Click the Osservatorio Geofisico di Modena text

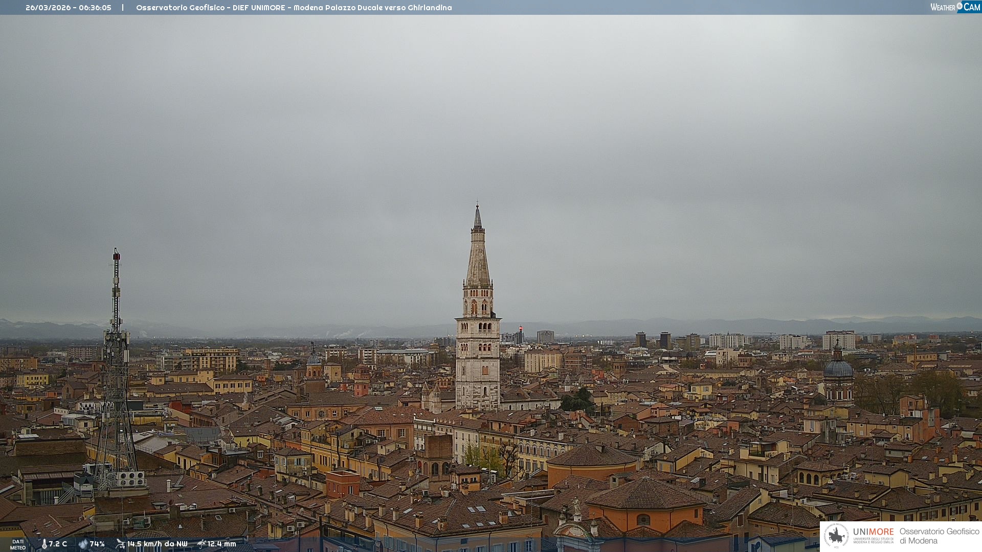pos(939,536)
